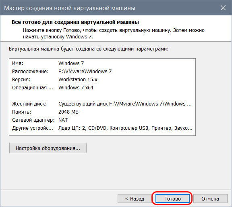This screenshot has height=207, width=232.
Task: Select the Имя: Windows 7 row
Action: 102,63
